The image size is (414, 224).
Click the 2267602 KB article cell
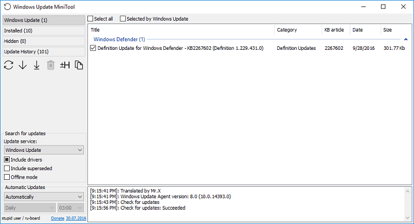click(x=334, y=48)
